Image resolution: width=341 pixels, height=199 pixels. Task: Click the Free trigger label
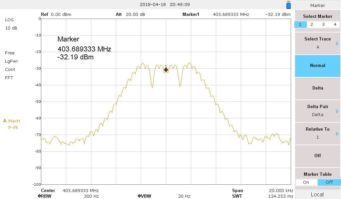(10, 53)
